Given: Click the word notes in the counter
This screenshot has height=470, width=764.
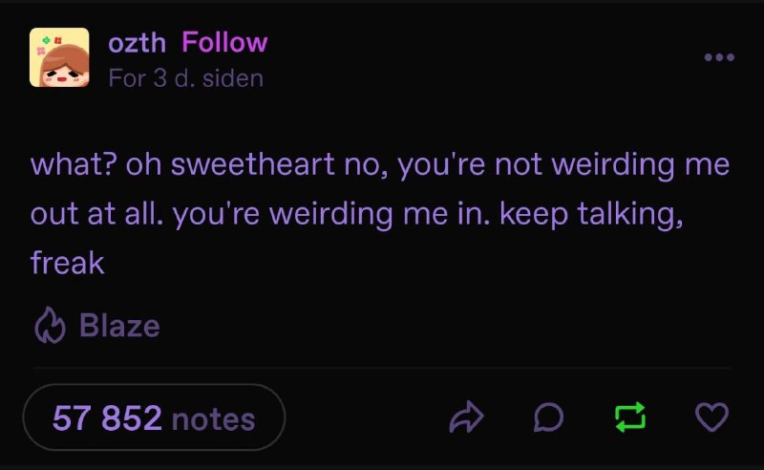Looking at the screenshot, I should coord(213,418).
